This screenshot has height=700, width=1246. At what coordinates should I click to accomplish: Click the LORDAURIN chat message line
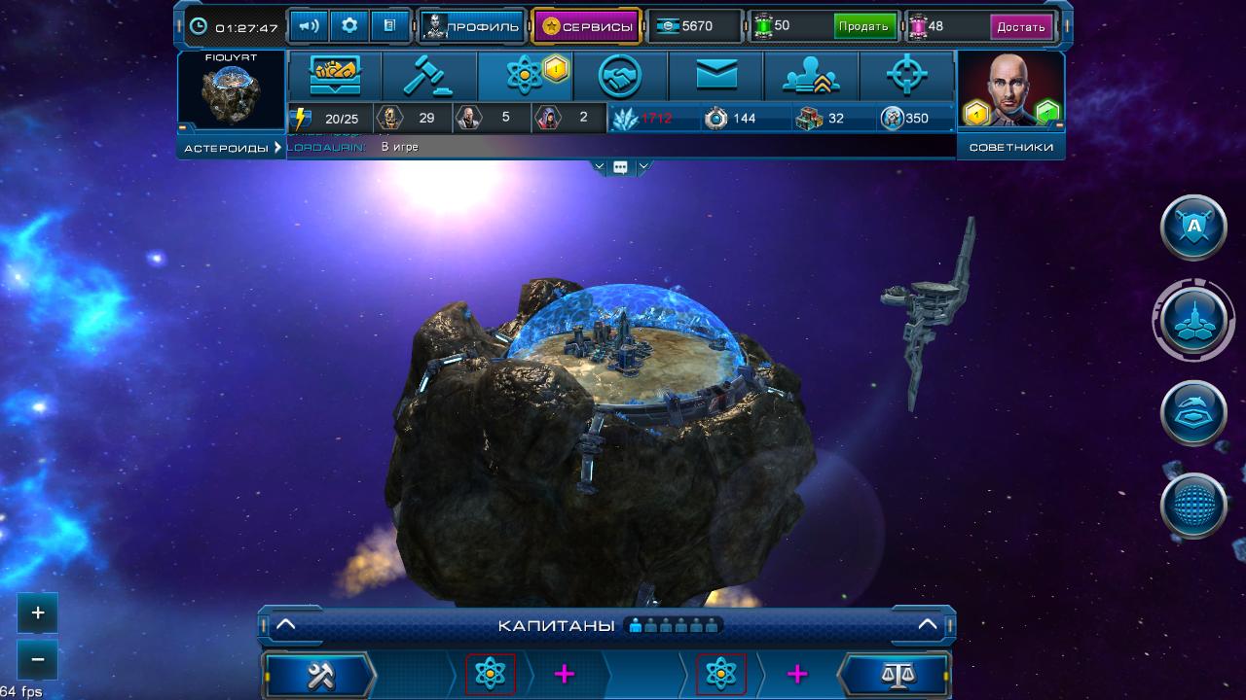point(620,147)
